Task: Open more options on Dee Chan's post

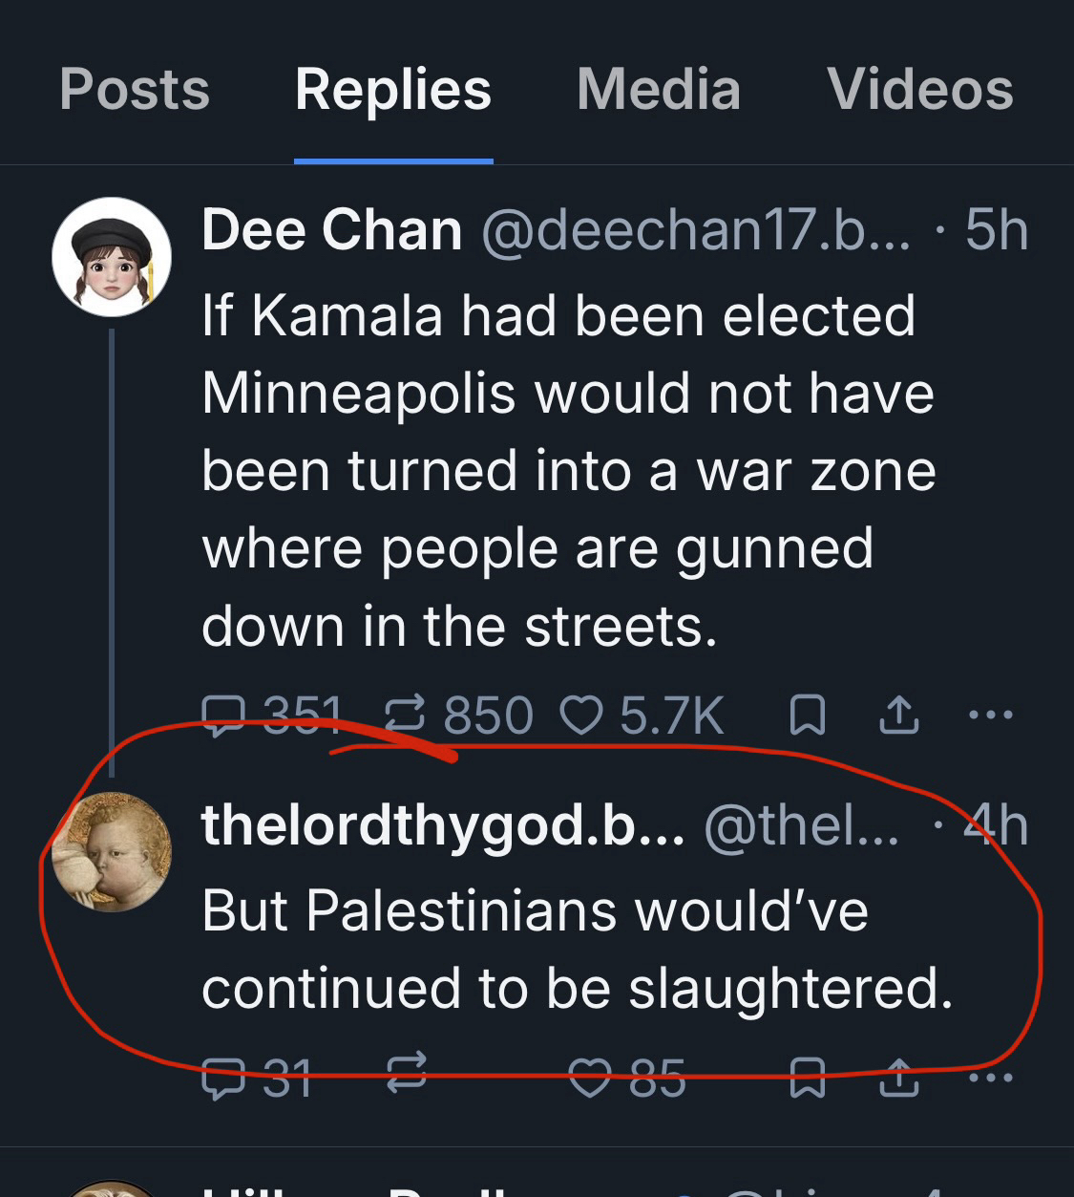Action: (990, 714)
